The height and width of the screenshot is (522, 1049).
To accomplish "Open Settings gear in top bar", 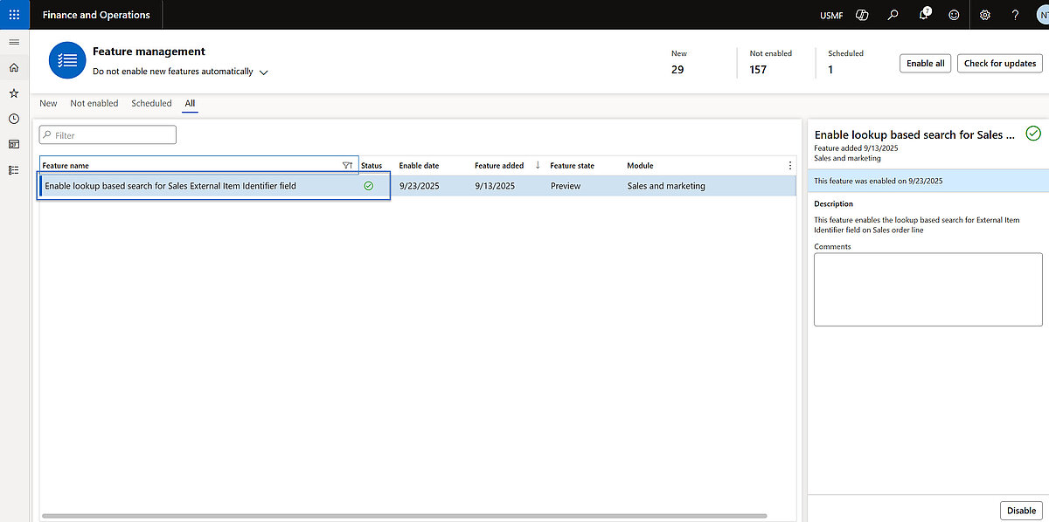I will (x=985, y=15).
